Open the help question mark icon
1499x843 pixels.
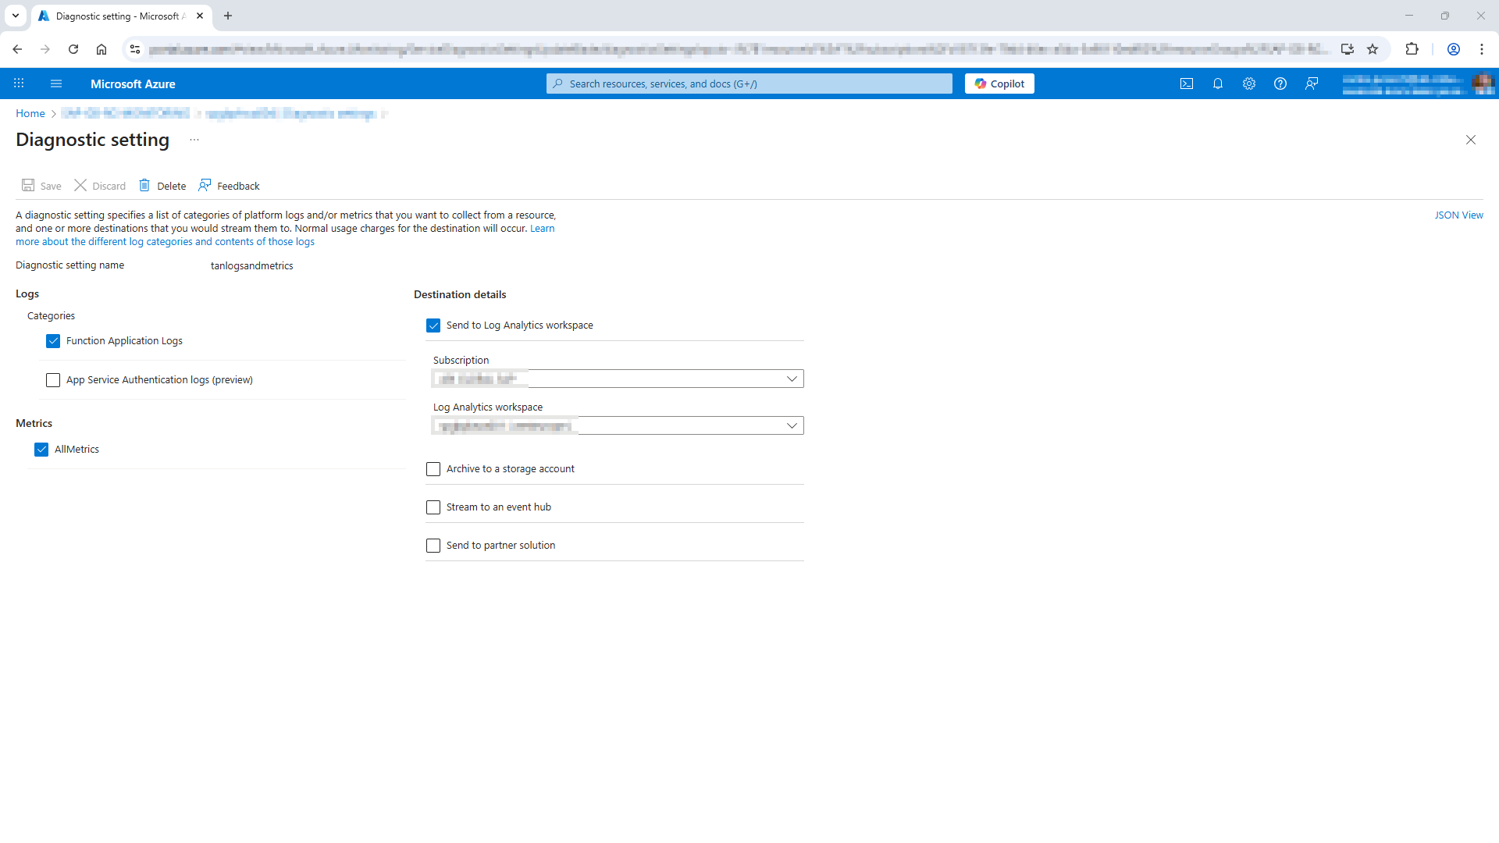click(1280, 84)
